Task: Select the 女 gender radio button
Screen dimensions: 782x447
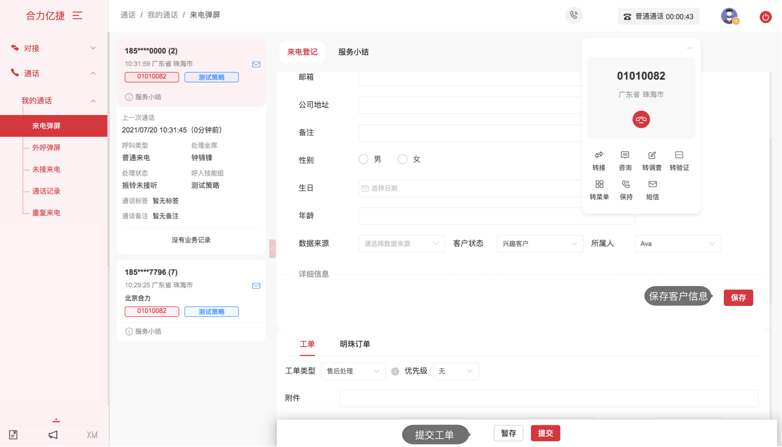Action: (402, 159)
